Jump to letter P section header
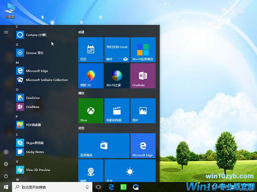Screen dimensions: 257x192 [17, 116]
